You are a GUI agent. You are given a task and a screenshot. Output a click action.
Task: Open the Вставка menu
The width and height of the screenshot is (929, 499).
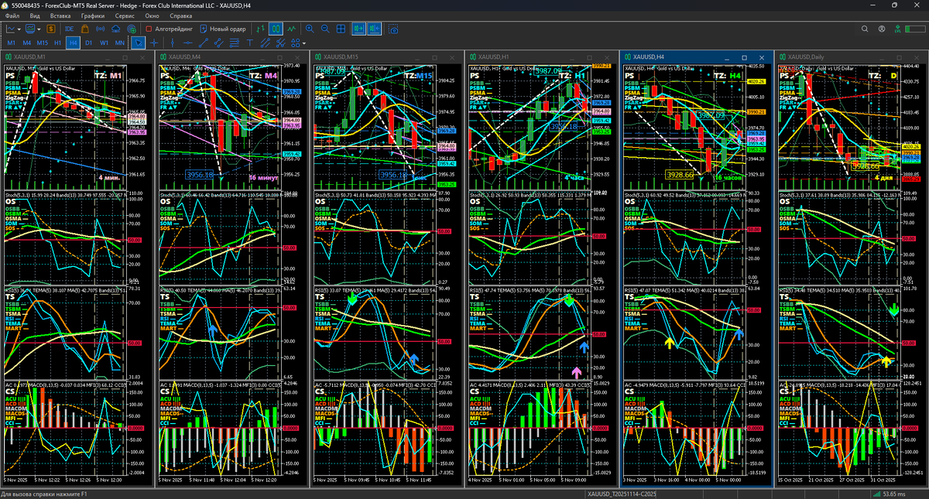pos(60,15)
